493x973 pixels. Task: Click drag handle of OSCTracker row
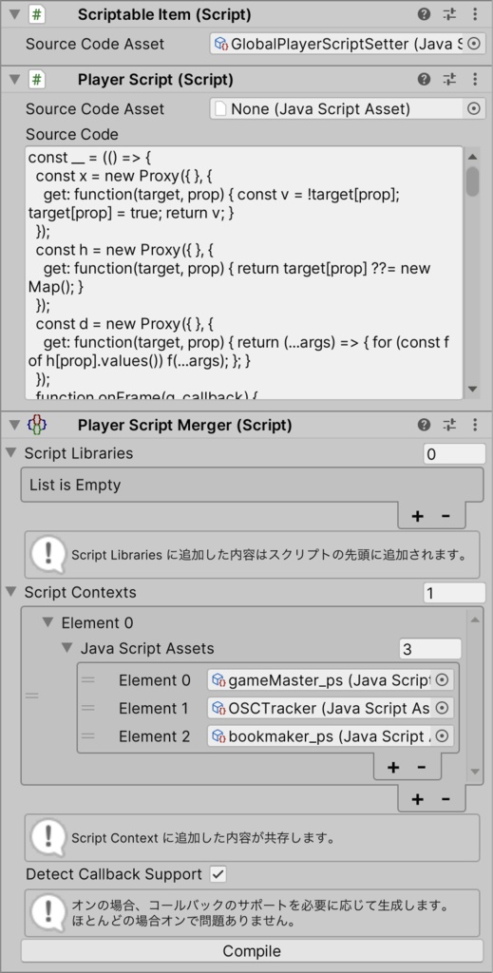(88, 708)
